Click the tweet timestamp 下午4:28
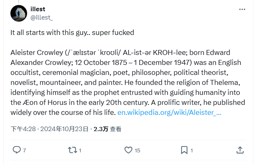The width and height of the screenshot is (255, 164). (x=23, y=129)
